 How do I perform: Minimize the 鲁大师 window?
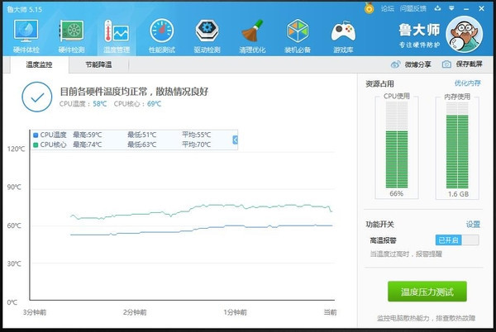pyautogui.click(x=466, y=9)
